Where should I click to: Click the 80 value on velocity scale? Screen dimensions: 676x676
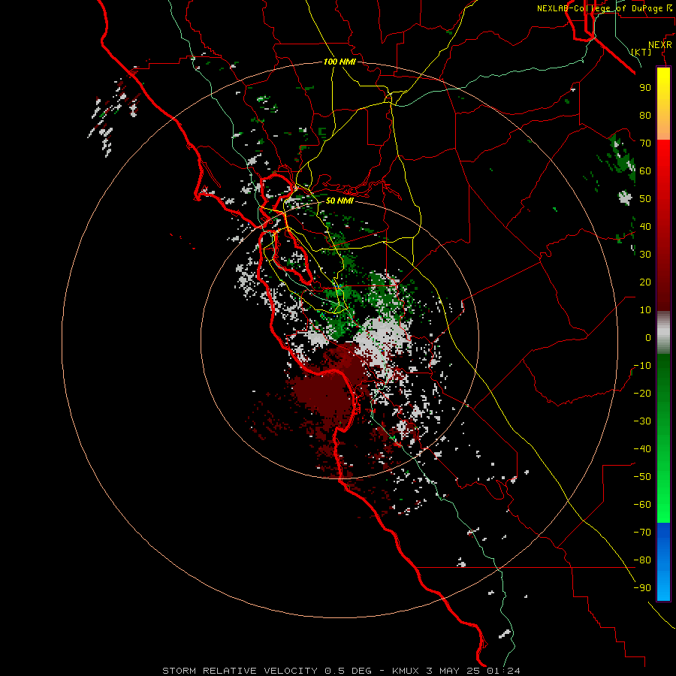click(645, 115)
